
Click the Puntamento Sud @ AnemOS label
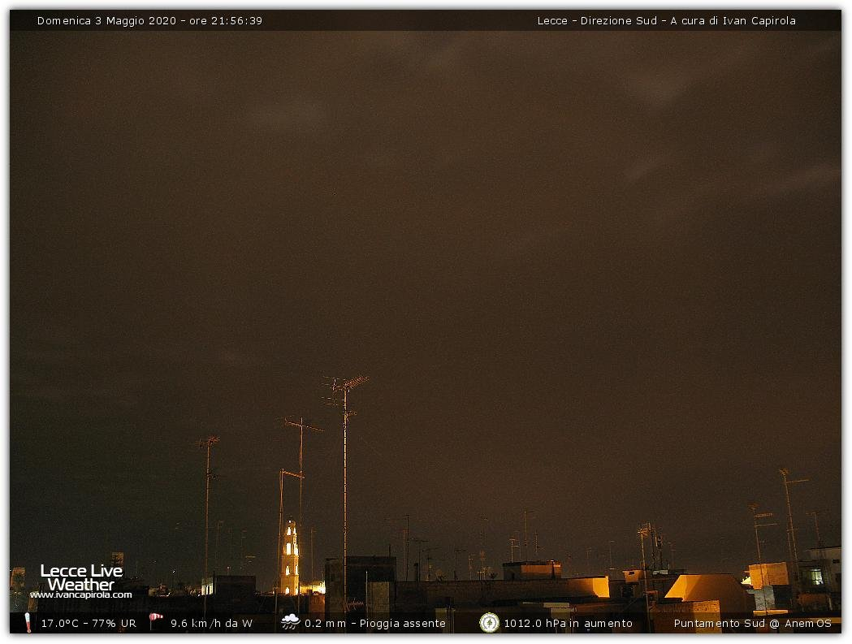(753, 624)
